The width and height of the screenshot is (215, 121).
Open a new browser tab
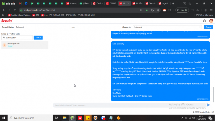click(173, 3)
